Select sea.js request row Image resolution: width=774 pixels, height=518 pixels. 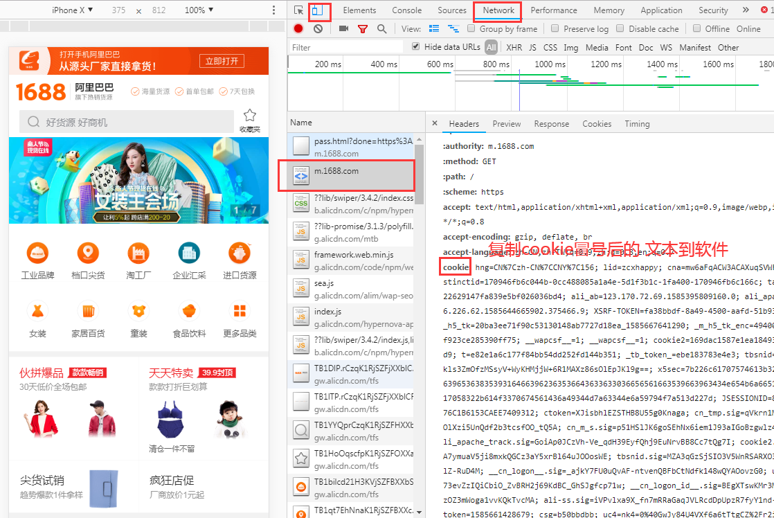[350, 289]
